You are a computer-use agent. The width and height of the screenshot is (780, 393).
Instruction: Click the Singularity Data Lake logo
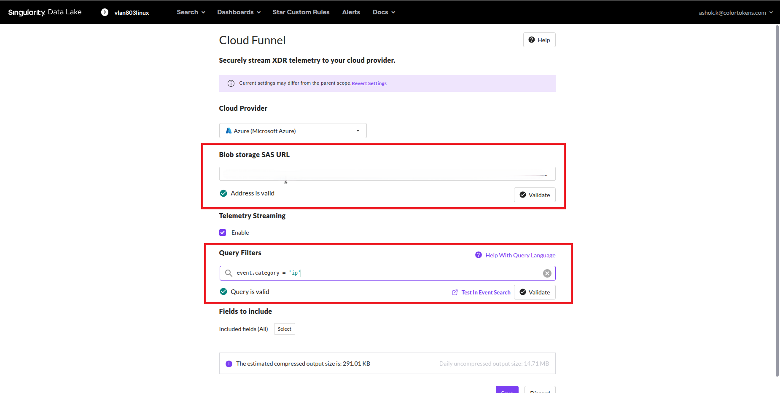pyautogui.click(x=45, y=12)
